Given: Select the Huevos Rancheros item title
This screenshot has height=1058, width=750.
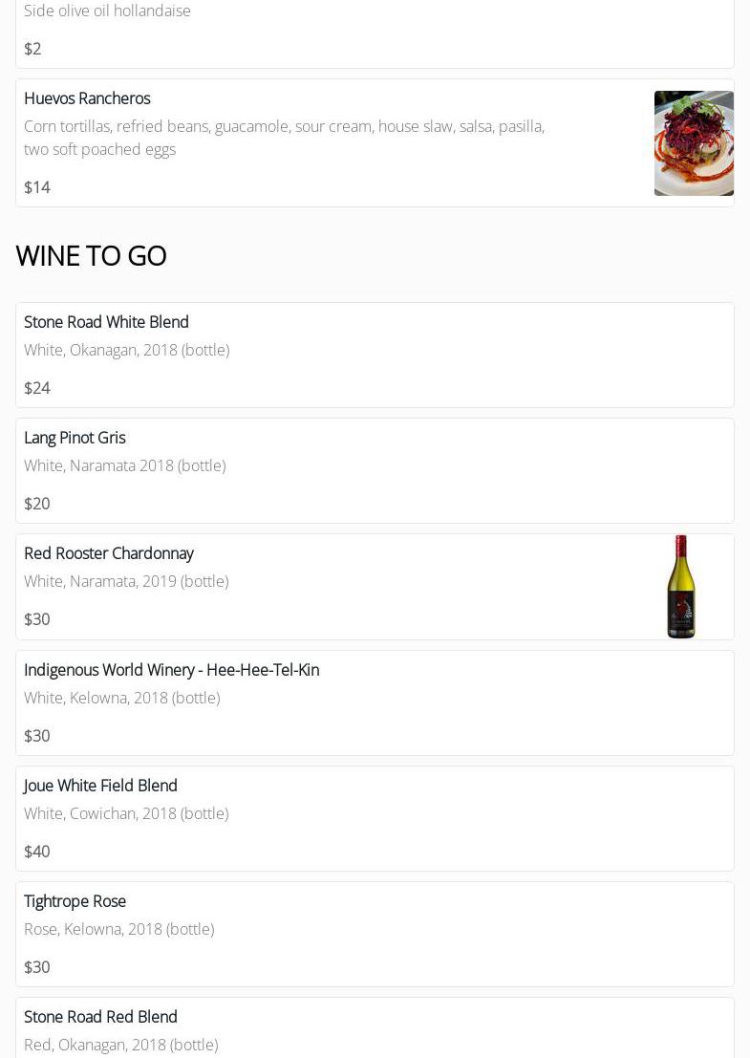Looking at the screenshot, I should [87, 98].
